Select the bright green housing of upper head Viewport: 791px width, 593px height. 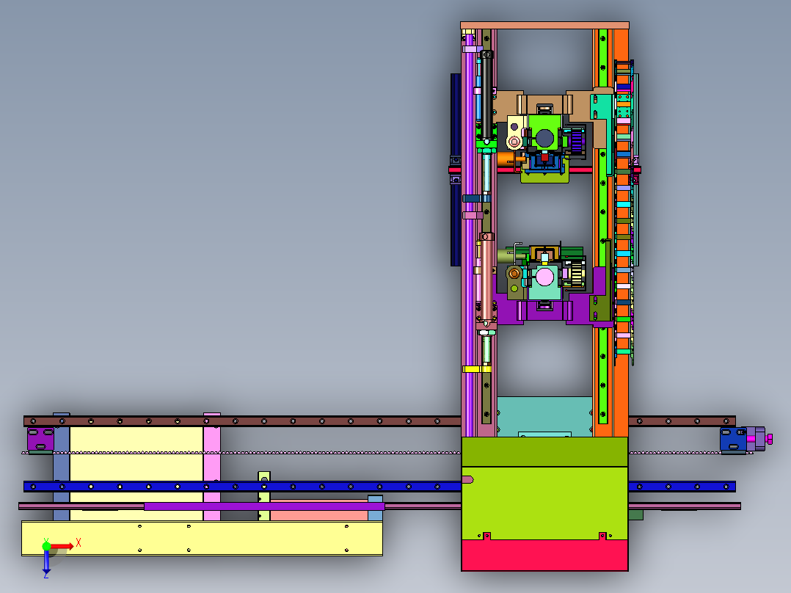[x=544, y=132]
